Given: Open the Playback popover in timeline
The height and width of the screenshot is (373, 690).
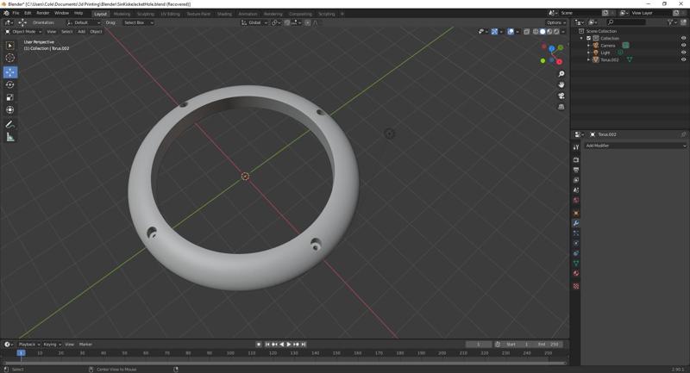Looking at the screenshot, I should [x=28, y=344].
